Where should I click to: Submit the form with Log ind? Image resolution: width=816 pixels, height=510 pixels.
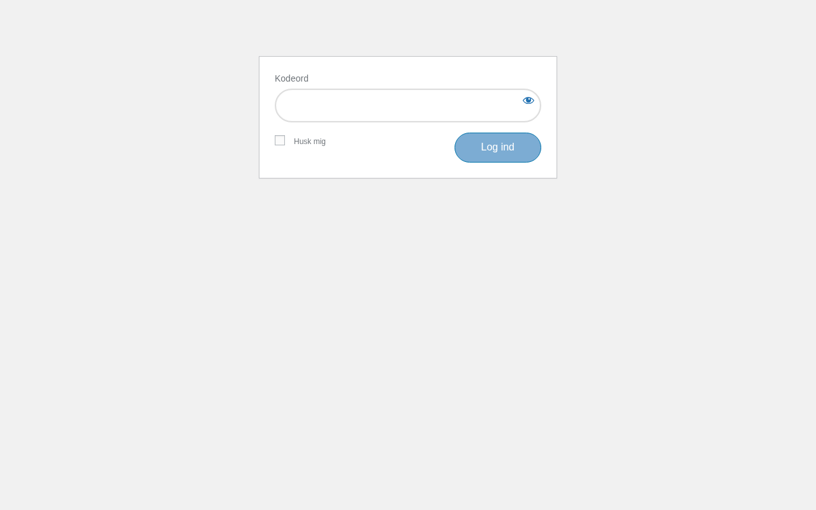coord(498,147)
